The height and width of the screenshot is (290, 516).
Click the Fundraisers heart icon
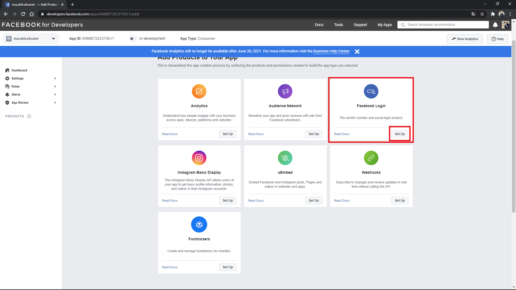[199, 224]
